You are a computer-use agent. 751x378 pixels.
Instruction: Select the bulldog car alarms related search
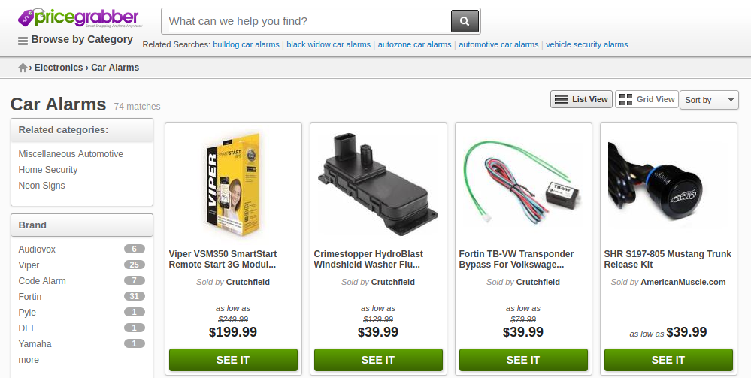246,44
